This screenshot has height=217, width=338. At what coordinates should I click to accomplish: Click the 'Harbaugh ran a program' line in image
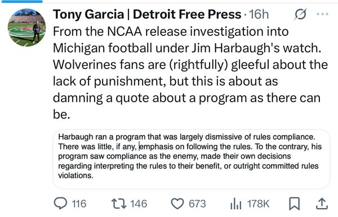click(x=186, y=137)
